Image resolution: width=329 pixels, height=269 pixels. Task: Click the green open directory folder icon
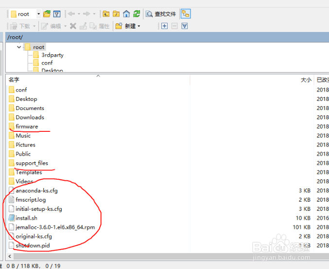point(47,14)
